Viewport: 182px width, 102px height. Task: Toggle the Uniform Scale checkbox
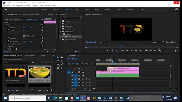tap(24, 36)
